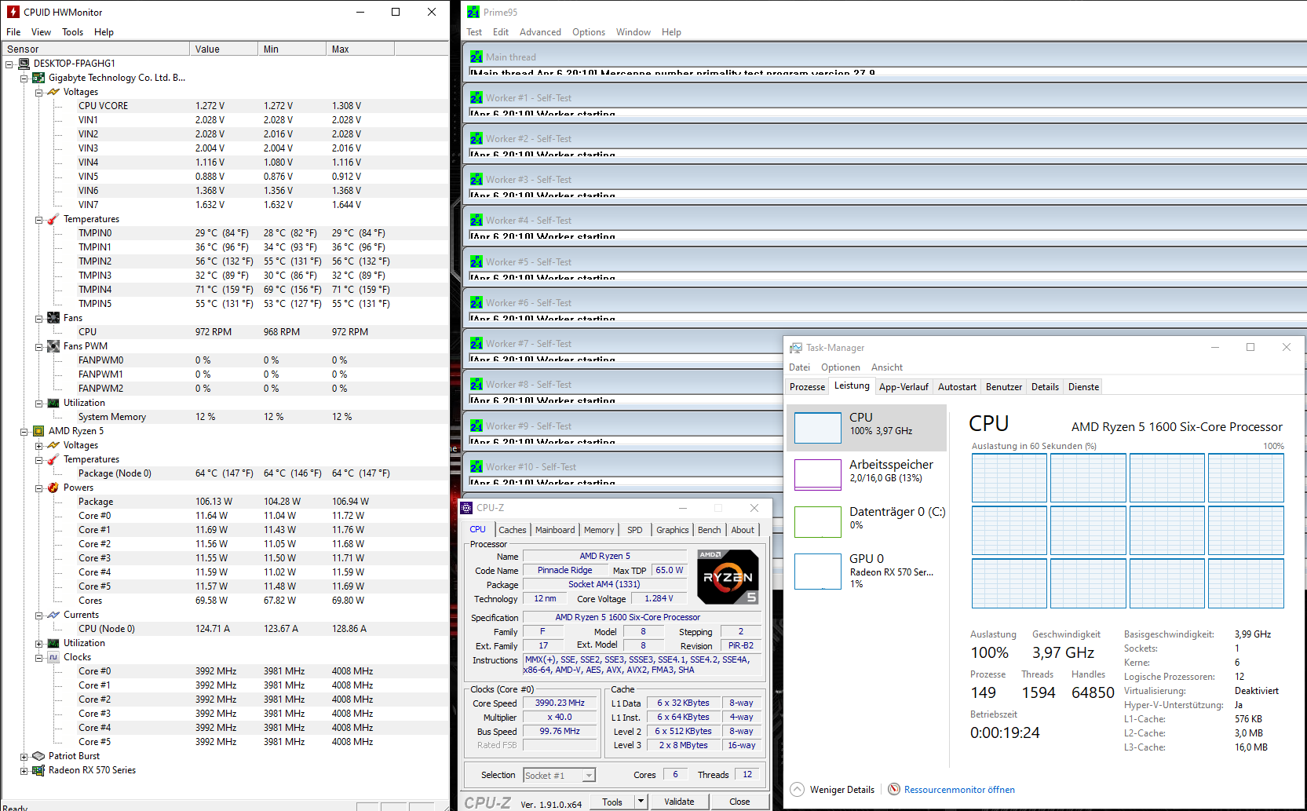The image size is (1307, 811).
Task: Click the Clocks sensor icon under AMD Ryzen 5
Action: pyautogui.click(x=53, y=657)
